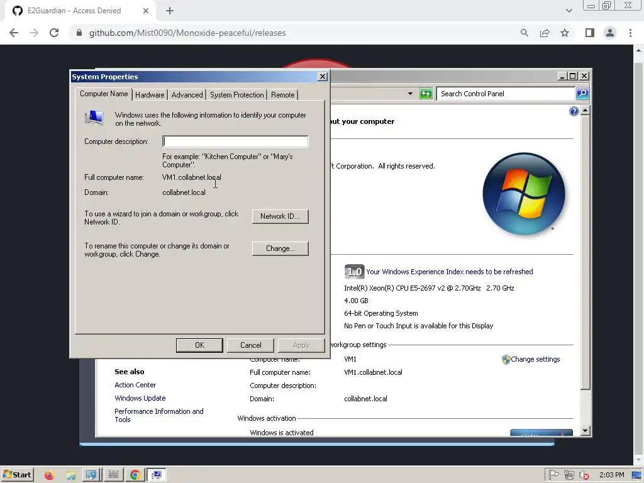
Task: Select Windows is activated text
Action: 281,433
